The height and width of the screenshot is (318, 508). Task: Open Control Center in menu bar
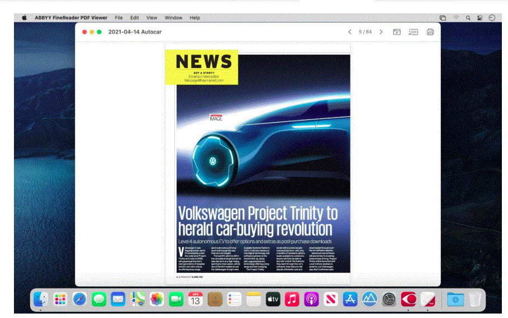coord(480,18)
